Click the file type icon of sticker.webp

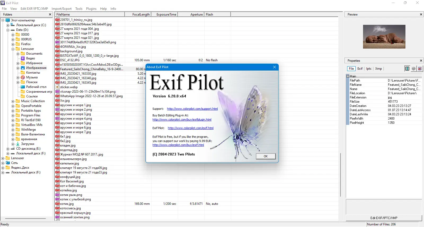click(57, 87)
